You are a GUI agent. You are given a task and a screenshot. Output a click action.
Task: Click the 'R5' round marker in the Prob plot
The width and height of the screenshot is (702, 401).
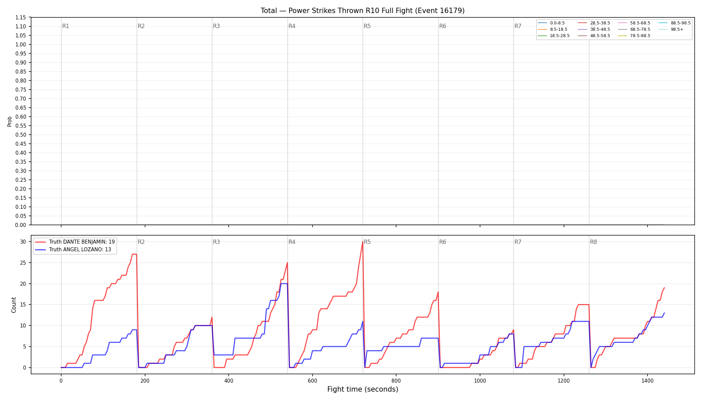pos(367,26)
